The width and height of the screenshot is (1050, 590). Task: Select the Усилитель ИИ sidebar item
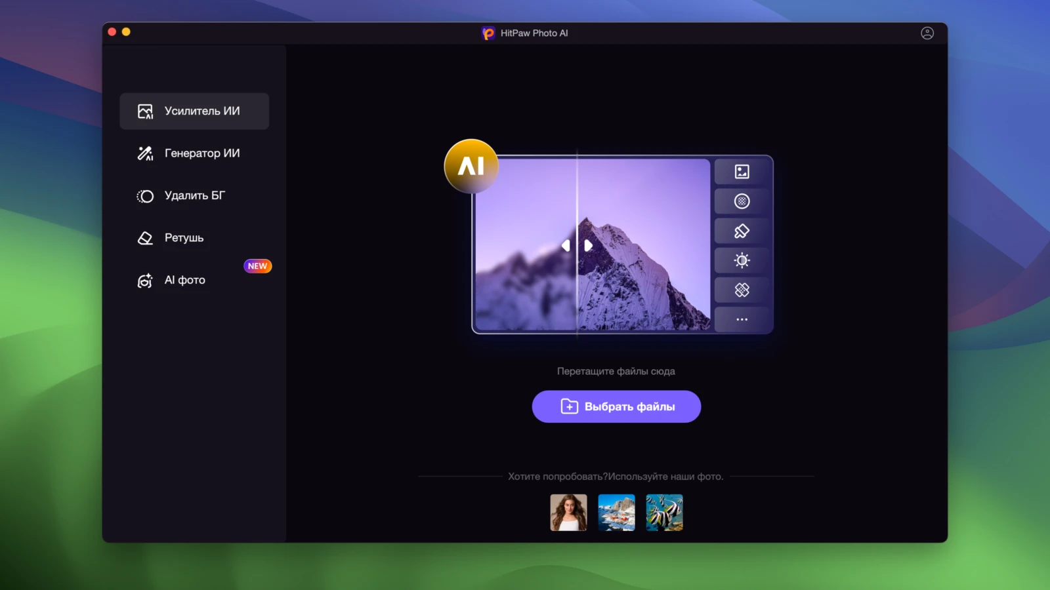[x=194, y=111]
